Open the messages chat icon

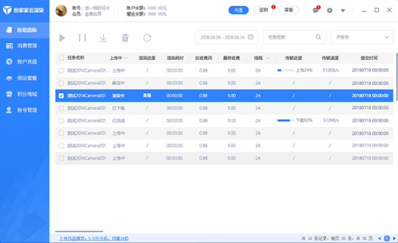[x=315, y=10]
